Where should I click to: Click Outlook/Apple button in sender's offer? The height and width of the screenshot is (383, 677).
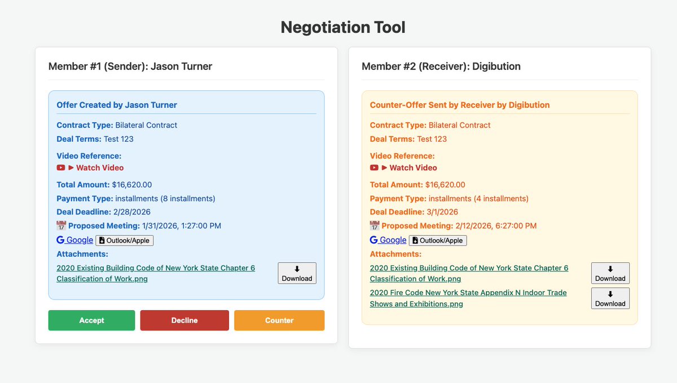pos(124,240)
